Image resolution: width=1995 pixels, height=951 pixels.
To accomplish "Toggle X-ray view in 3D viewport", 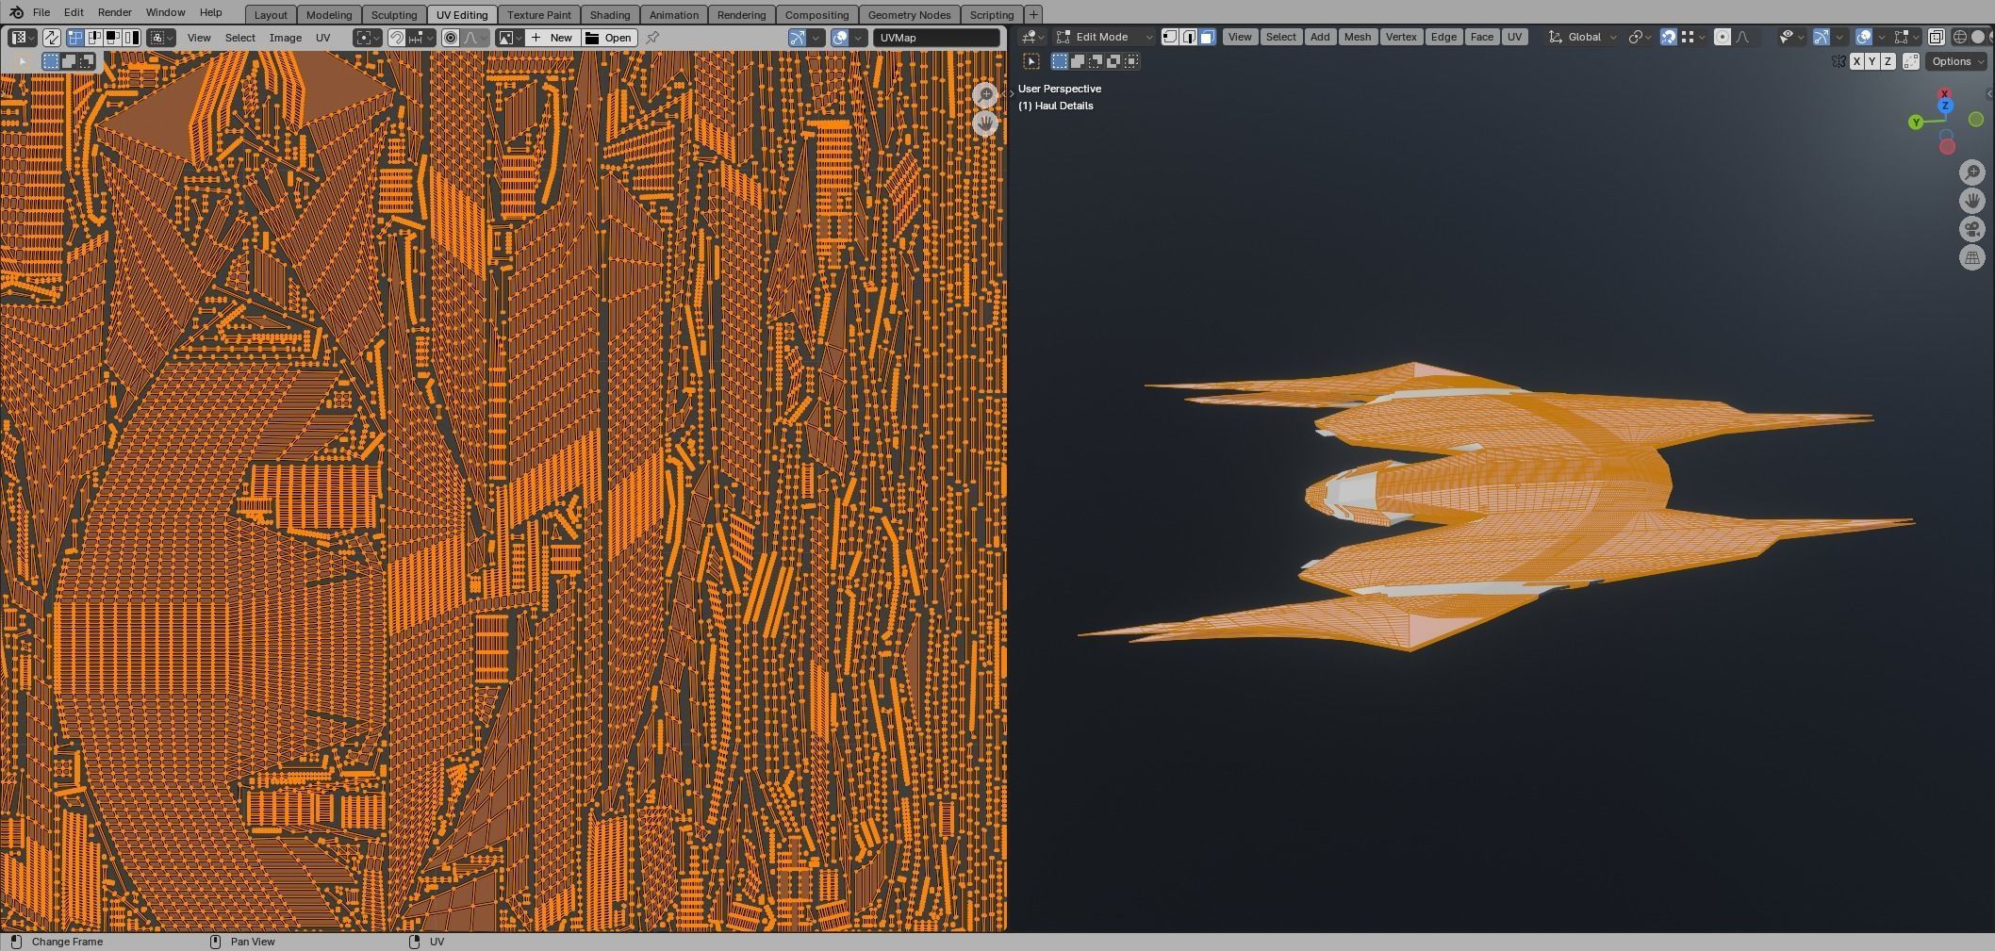I will point(1937,37).
